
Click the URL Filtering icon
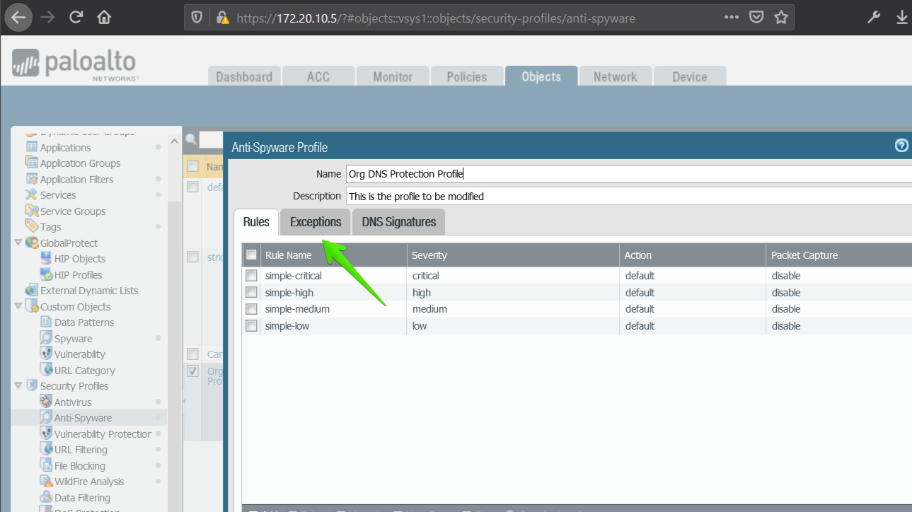click(46, 449)
